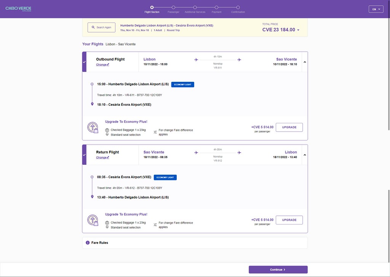Screen dimensions: 390x277
Task: Select the Payment step
Action: pyautogui.click(x=216, y=10)
